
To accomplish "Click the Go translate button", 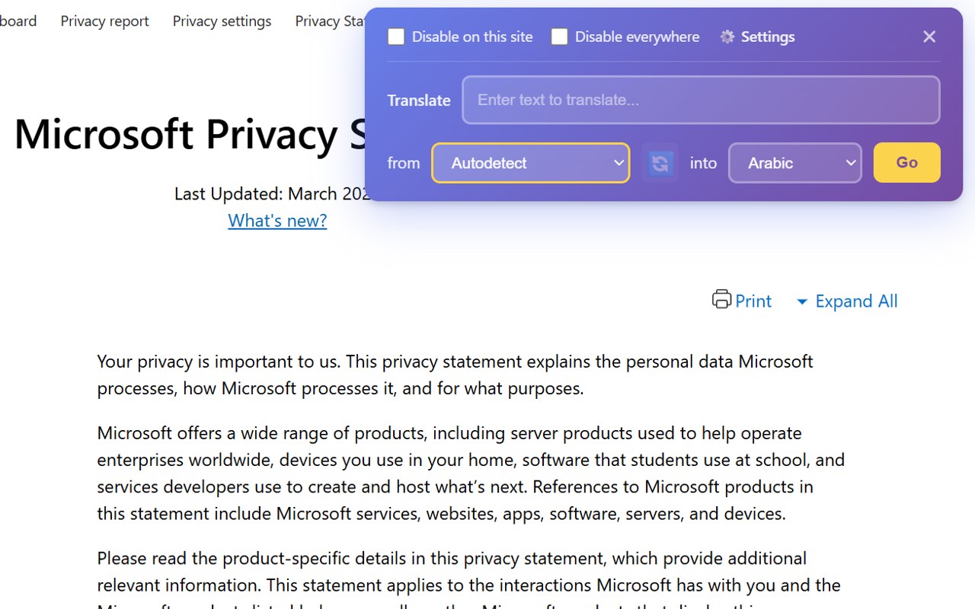I will pos(906,163).
